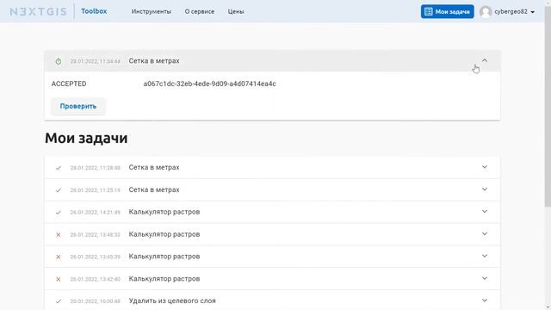This screenshot has width=551, height=310.
Task: Click the red cross icon of the 13:45 task
Action: pos(59,257)
